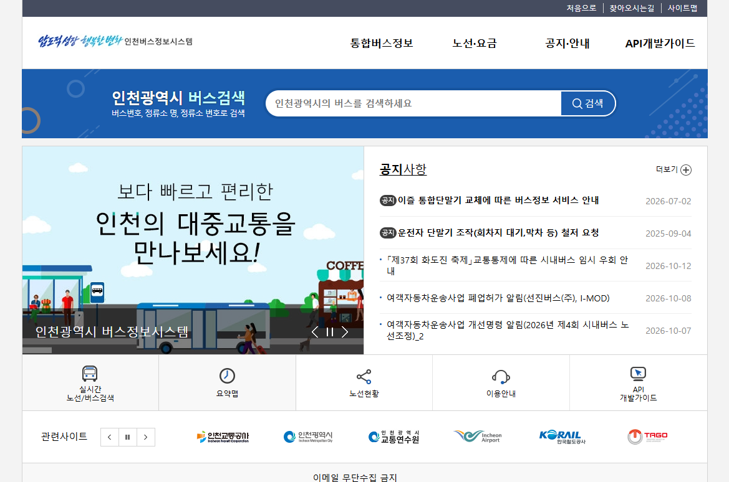Click the 처음으로 top link
This screenshot has width=729, height=482.
click(x=581, y=8)
